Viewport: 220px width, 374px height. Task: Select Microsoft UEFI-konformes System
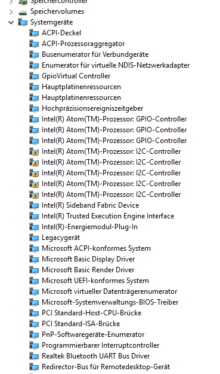click(x=95, y=281)
